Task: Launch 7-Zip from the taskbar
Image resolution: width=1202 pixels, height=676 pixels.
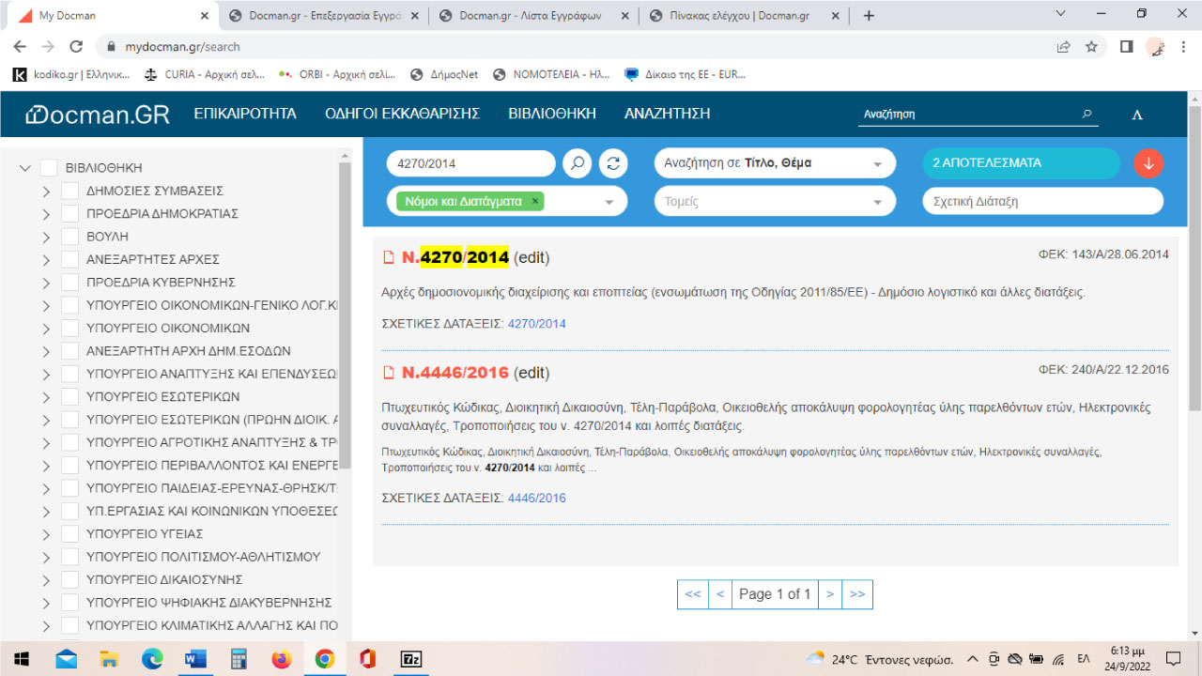Action: pyautogui.click(x=411, y=659)
